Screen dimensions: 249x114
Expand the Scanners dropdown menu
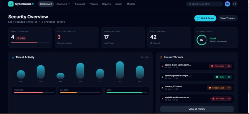(x=63, y=4)
